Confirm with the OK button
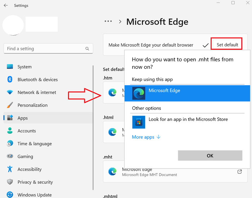The height and width of the screenshot is (198, 252). coord(210,155)
